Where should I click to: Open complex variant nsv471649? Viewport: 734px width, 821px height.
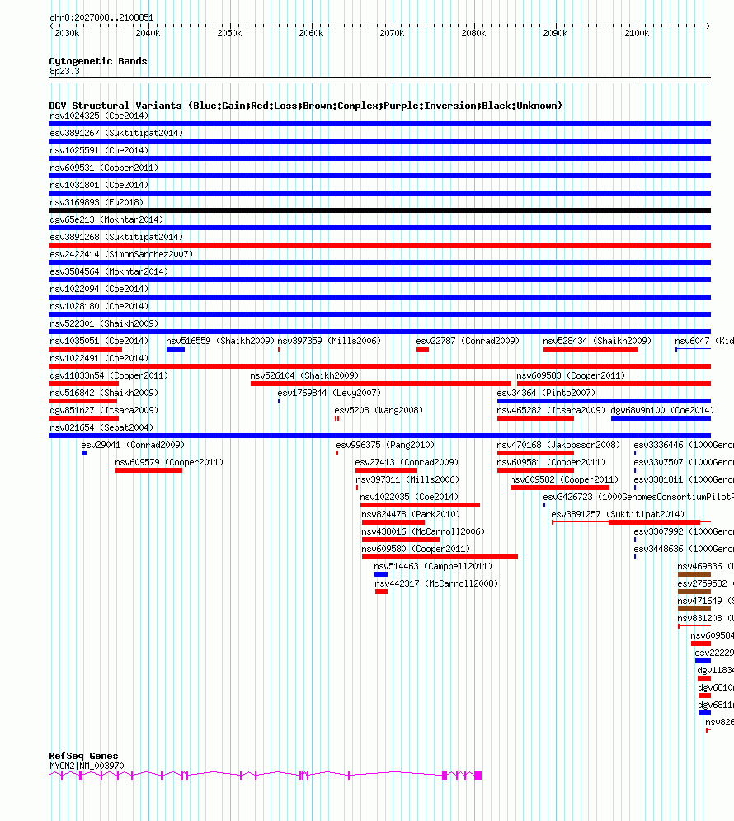pos(694,609)
